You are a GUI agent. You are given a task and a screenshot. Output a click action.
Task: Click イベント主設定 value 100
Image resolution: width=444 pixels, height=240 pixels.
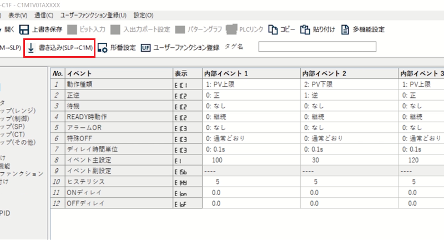point(251,159)
